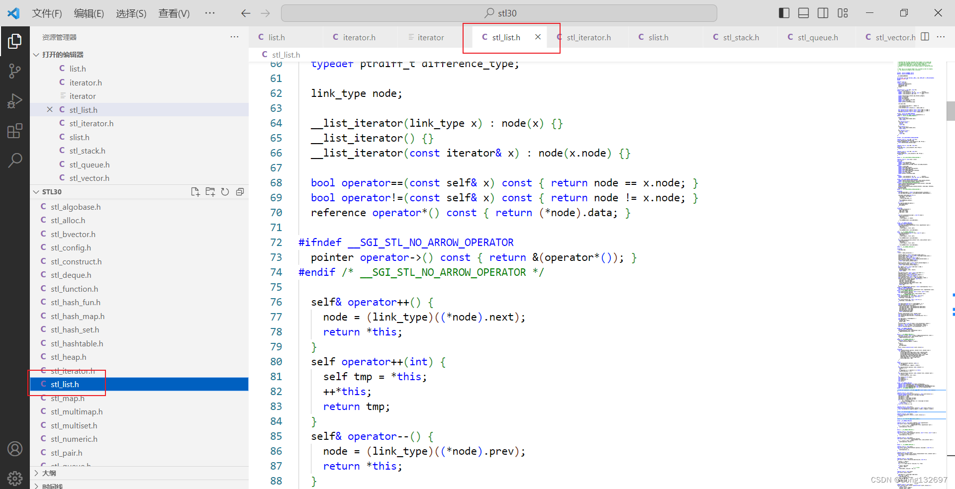Refresh the STL30 explorer
Screen dimensions: 955x489
click(225, 192)
